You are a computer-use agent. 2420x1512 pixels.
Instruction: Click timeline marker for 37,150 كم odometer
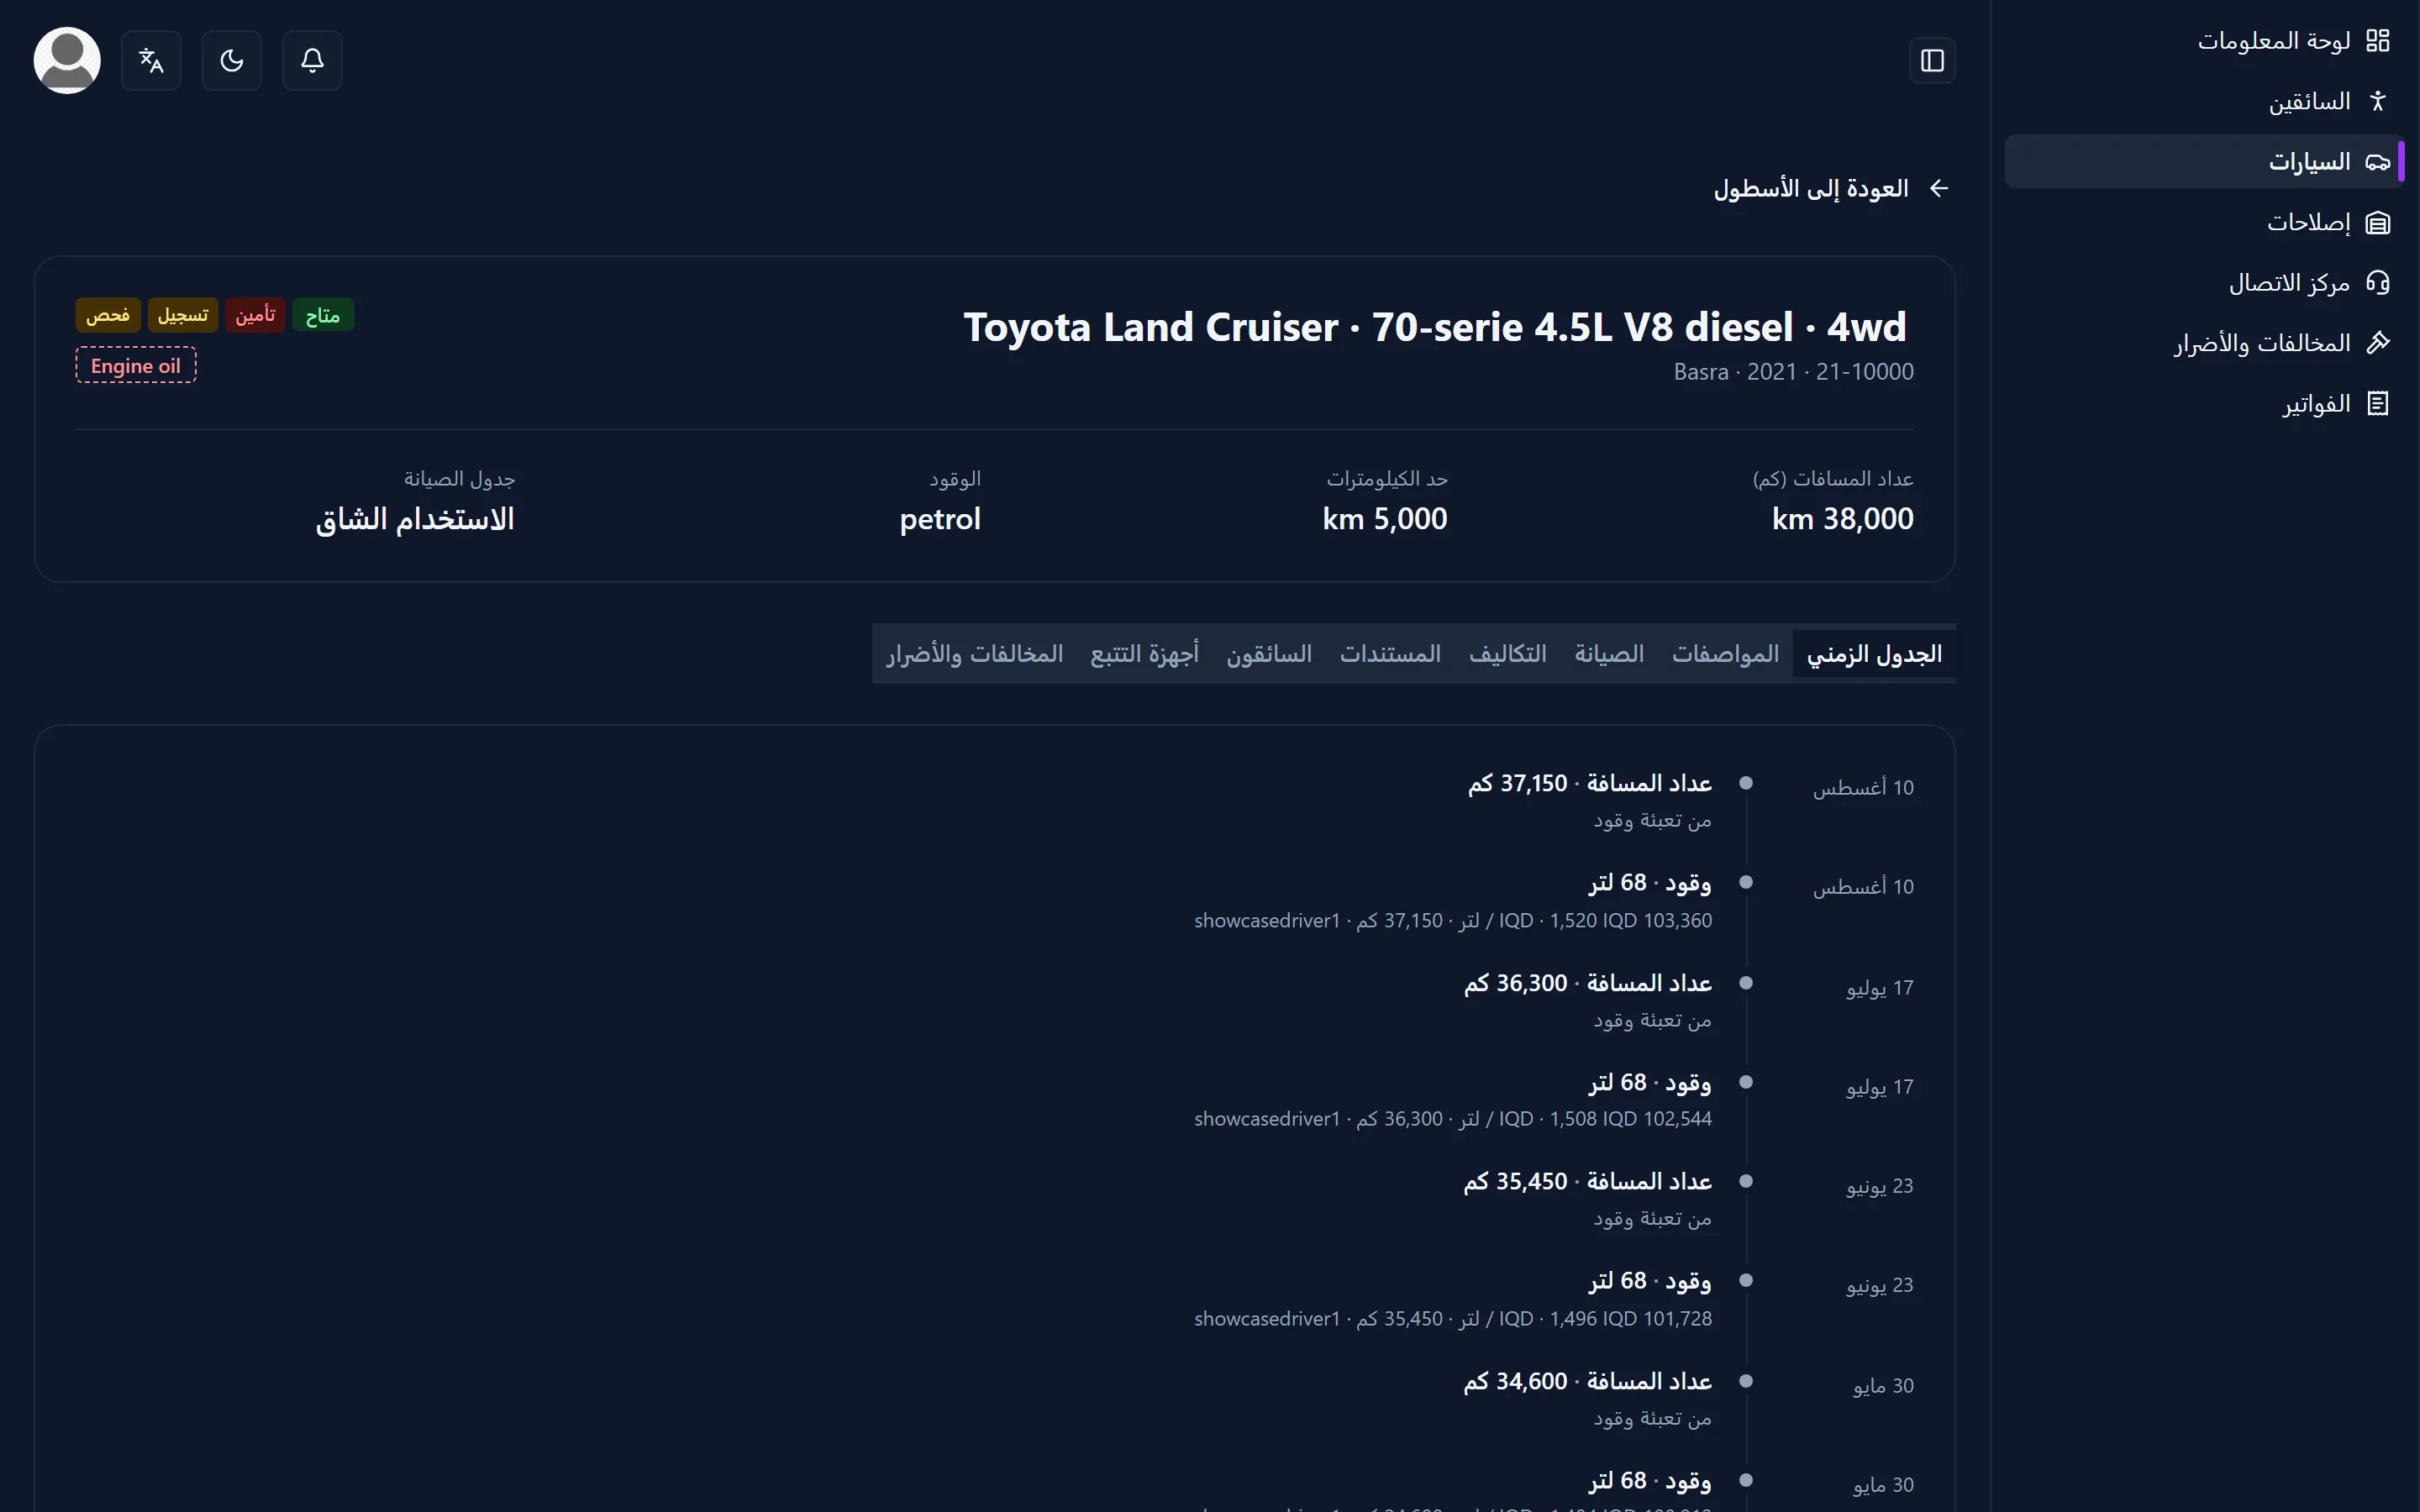click(x=1746, y=783)
